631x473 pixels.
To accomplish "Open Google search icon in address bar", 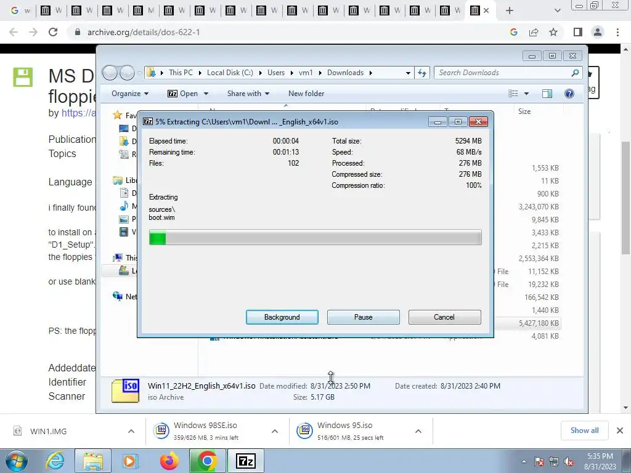I will [513, 32].
